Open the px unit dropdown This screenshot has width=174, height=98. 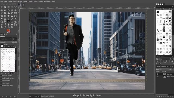[x=32, y=96]
